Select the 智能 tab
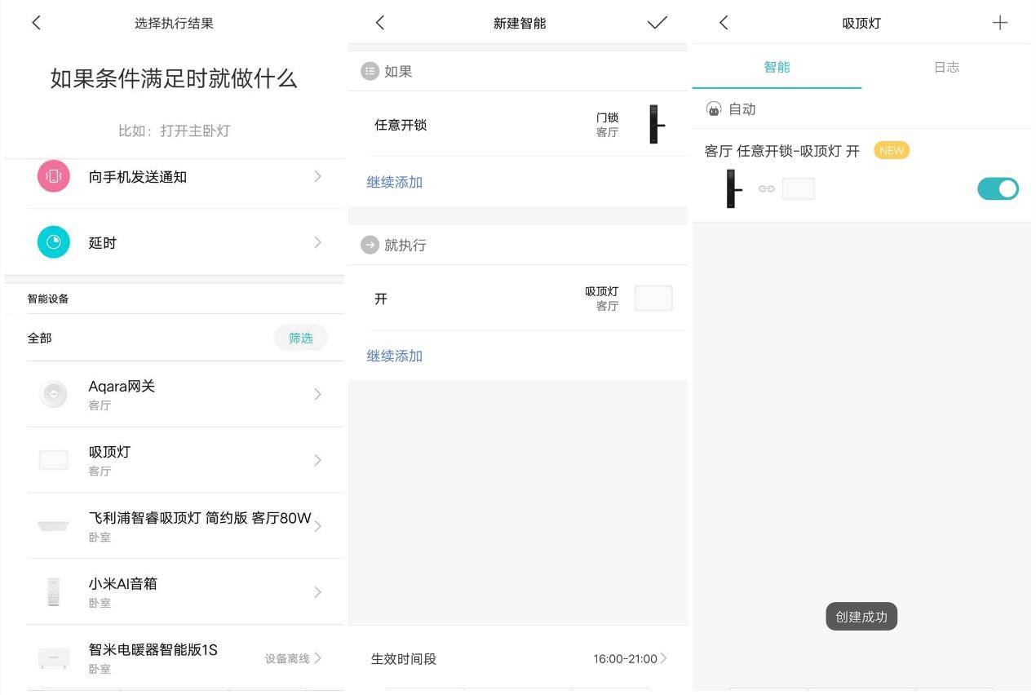Screen dimensions: 1036x695 (x=777, y=67)
